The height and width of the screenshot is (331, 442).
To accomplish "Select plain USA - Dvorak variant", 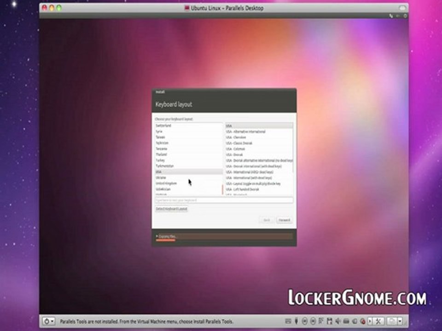I will tap(259, 155).
